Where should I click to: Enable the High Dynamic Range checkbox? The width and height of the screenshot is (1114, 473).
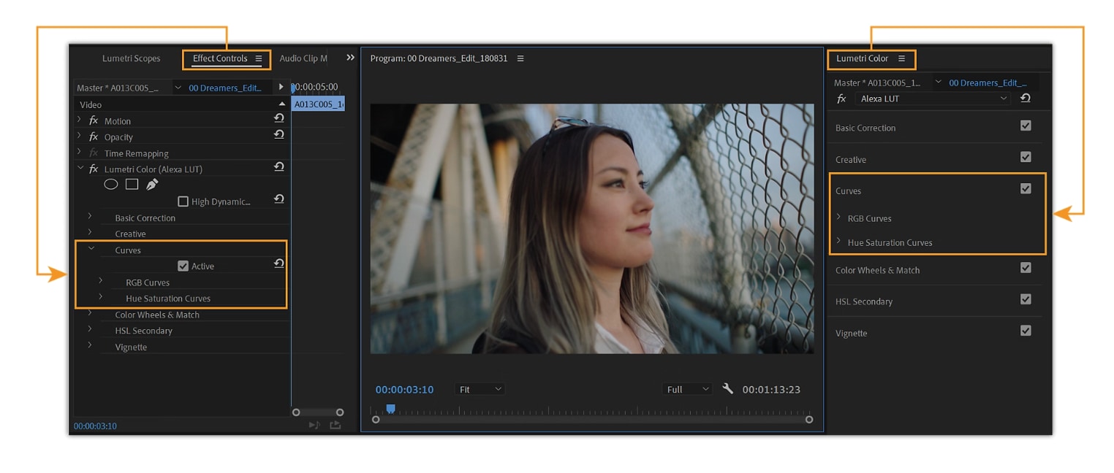click(x=182, y=199)
